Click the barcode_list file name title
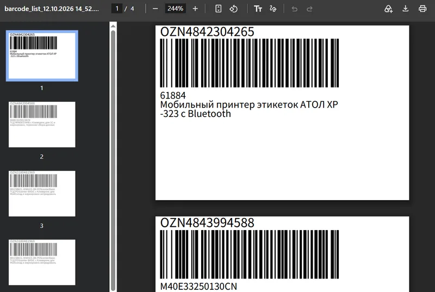The width and height of the screenshot is (435, 292). coord(52,9)
